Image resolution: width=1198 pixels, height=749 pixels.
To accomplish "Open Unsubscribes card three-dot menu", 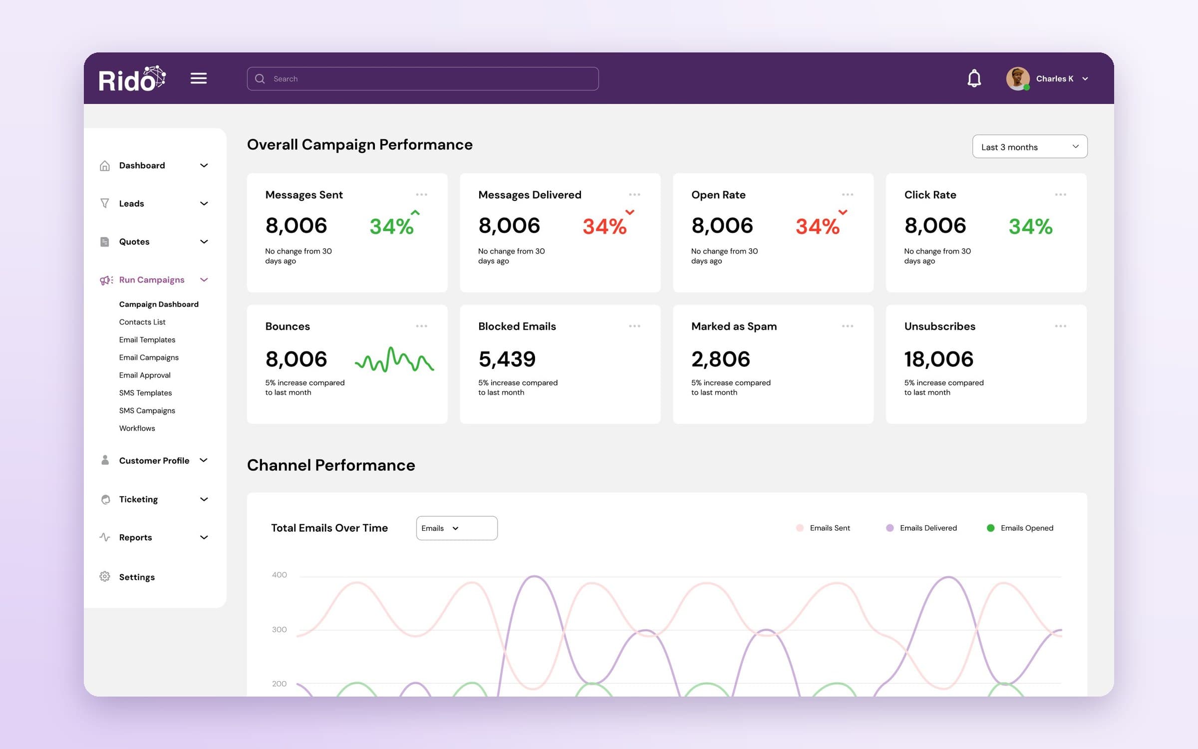I will [1061, 326].
